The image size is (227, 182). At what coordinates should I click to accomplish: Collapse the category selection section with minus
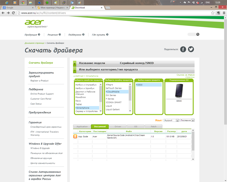(x=75, y=70)
